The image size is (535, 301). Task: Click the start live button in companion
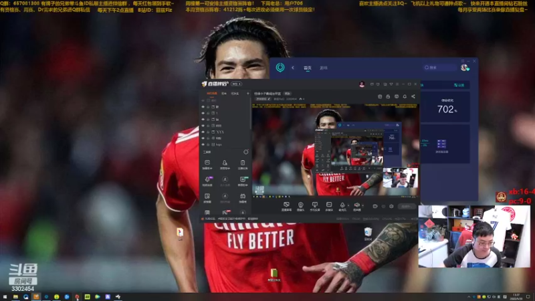(407, 207)
